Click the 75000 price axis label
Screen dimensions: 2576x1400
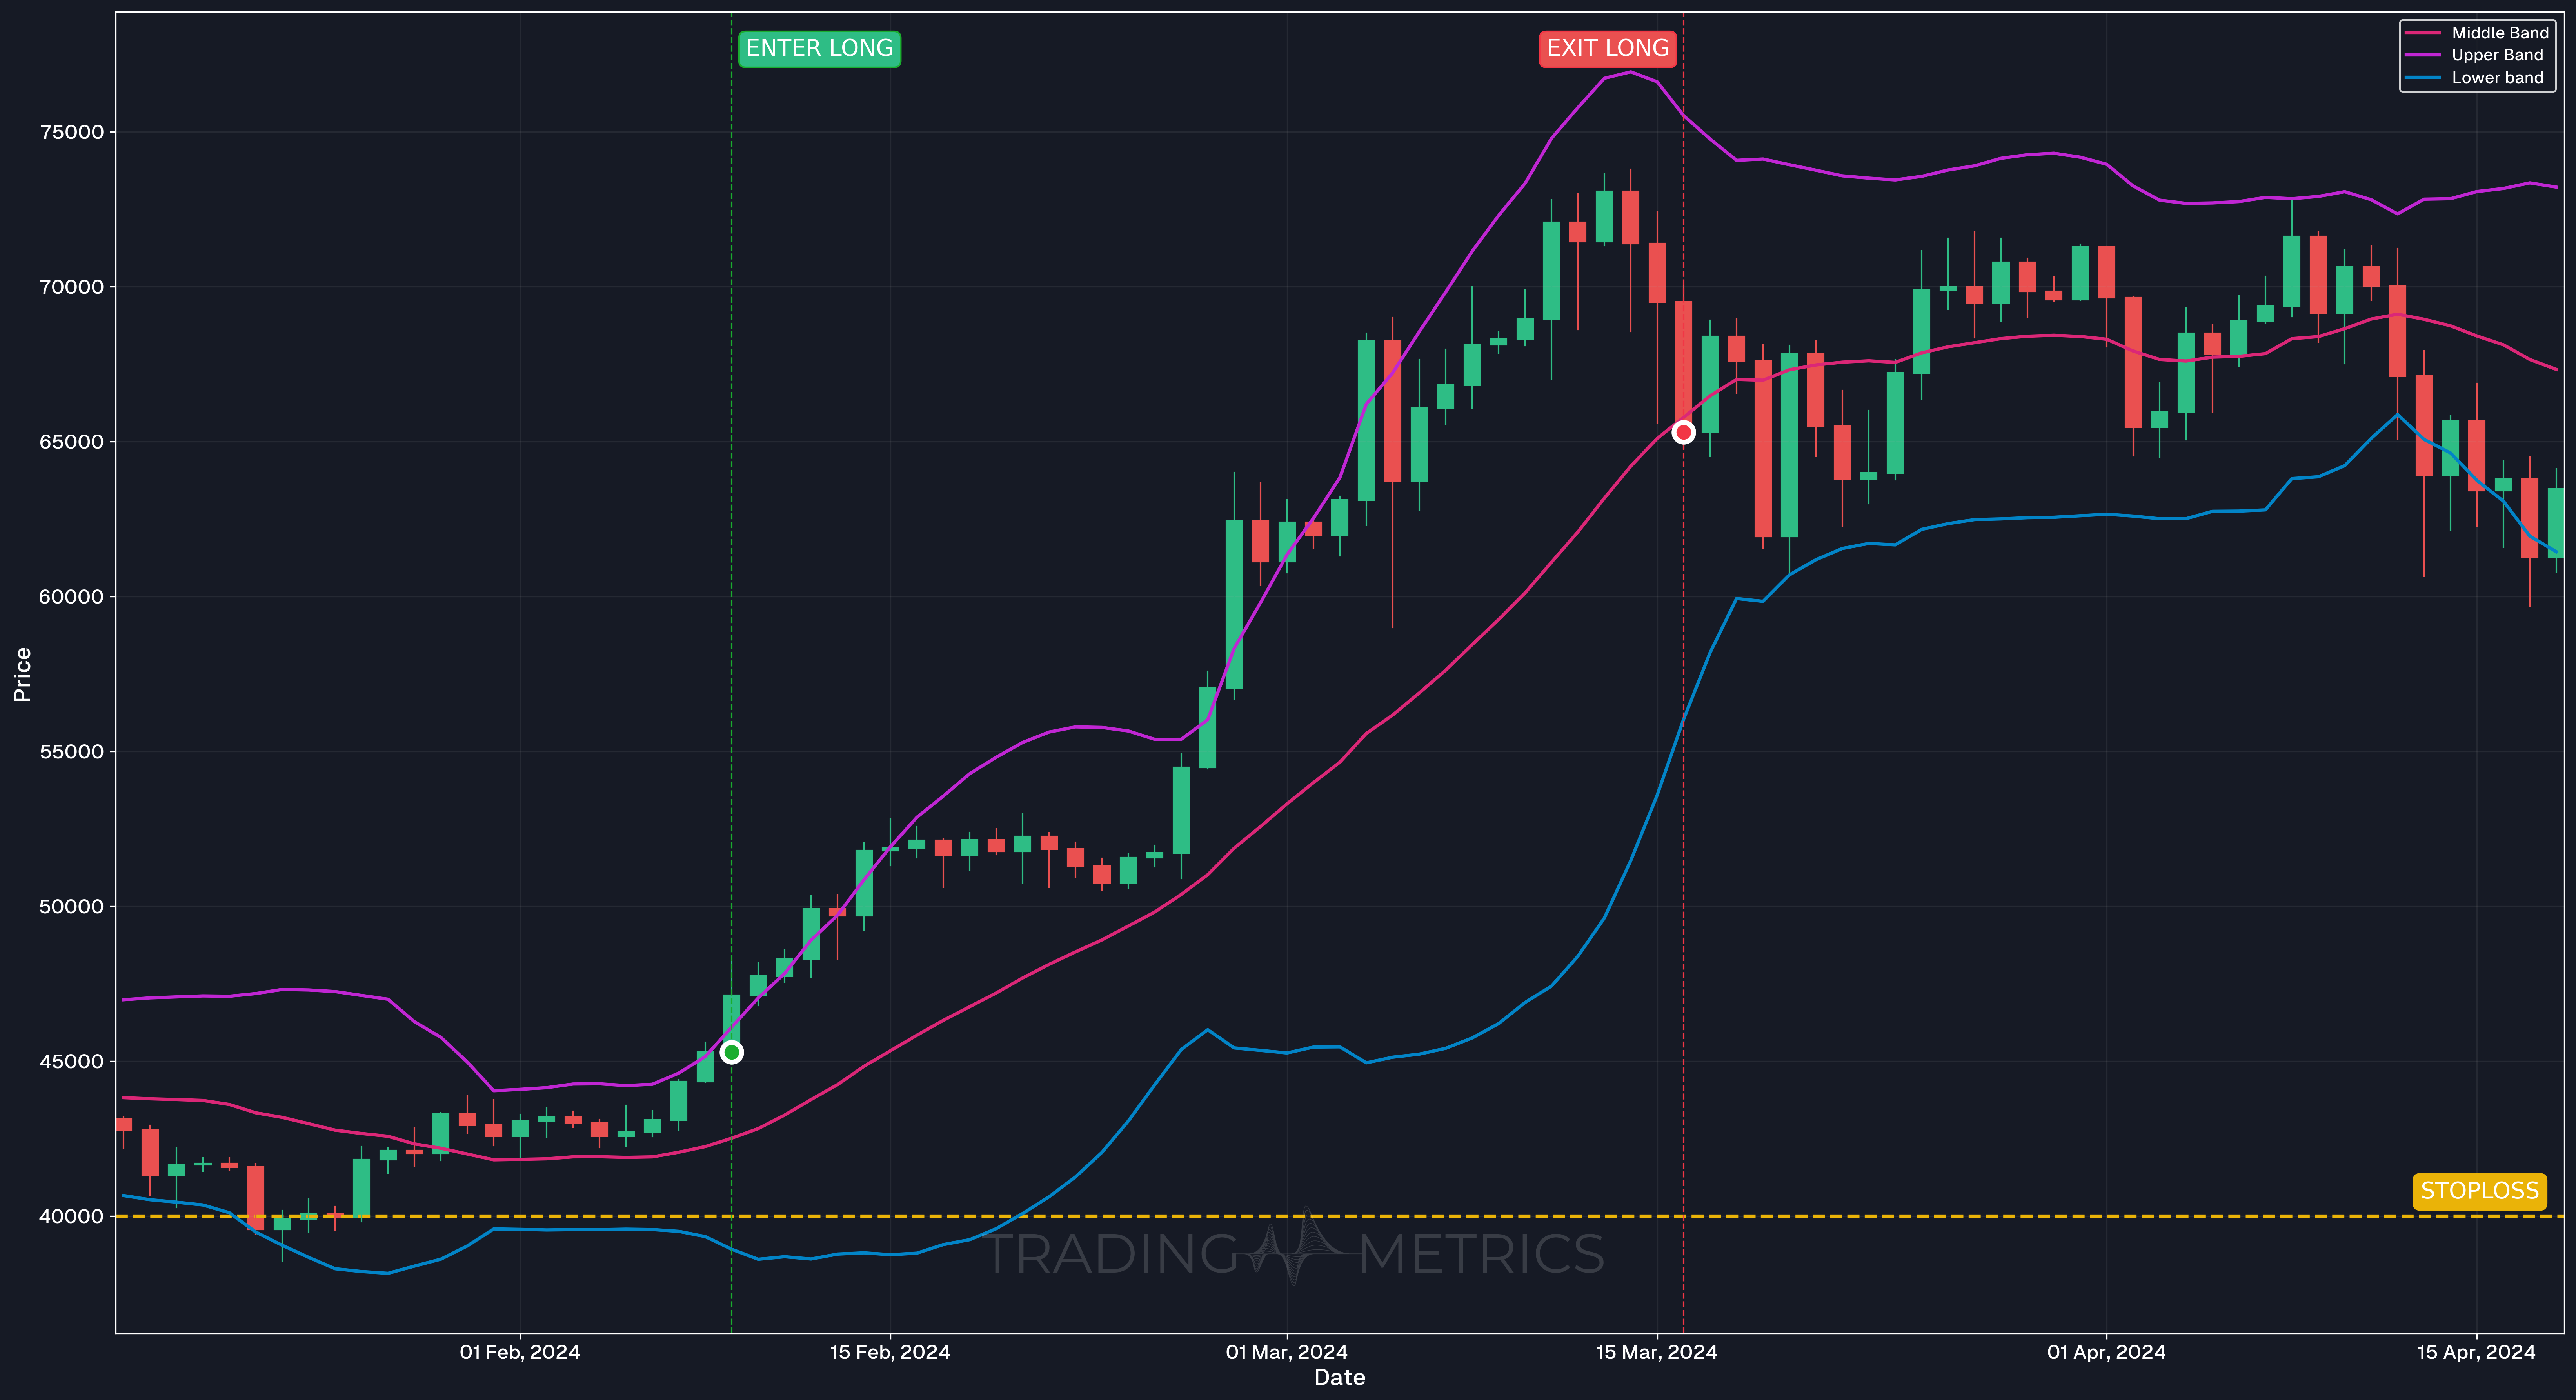(x=72, y=132)
